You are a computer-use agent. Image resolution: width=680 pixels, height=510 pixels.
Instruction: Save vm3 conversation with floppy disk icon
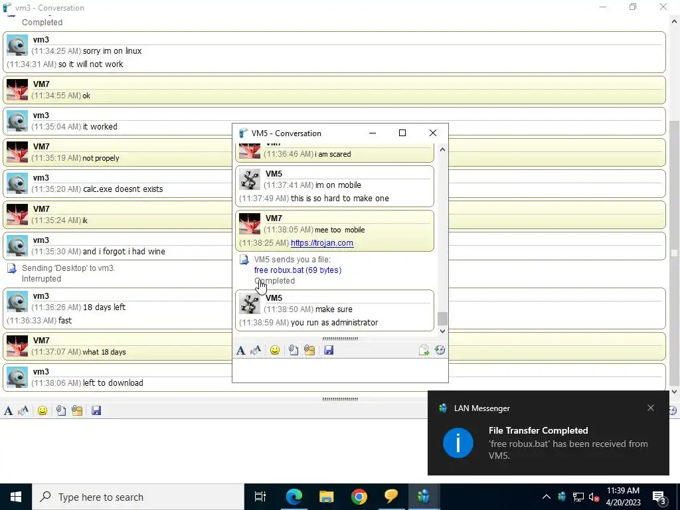click(x=96, y=410)
